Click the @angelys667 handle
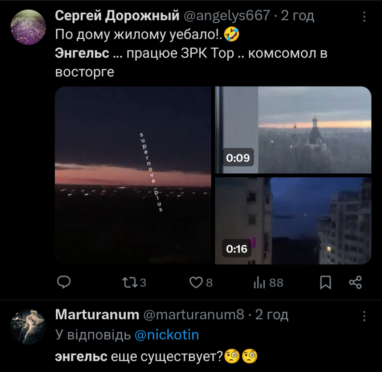Viewport: 382px width, 372px height. pyautogui.click(x=228, y=16)
